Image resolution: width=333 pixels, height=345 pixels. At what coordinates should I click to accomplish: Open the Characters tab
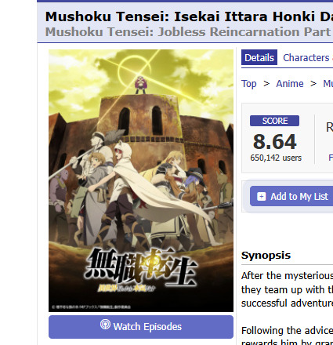tap(306, 57)
